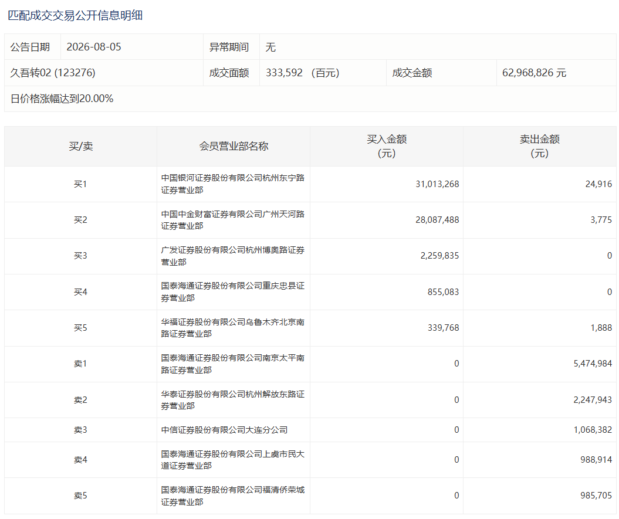Click the reason text 日价格涨幅达到20.00%
The width and height of the screenshot is (619, 519).
click(x=62, y=99)
